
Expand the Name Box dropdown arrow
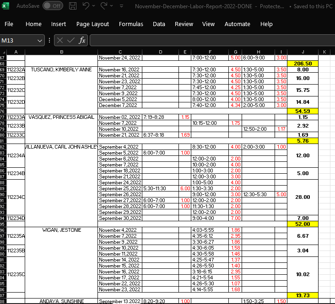pyautogui.click(x=40, y=41)
